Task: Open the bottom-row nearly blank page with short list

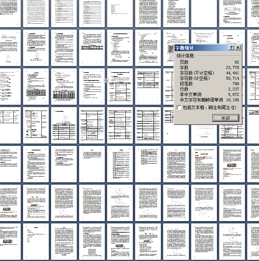Action: coord(36,242)
